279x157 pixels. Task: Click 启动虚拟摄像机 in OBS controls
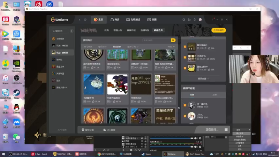(x=240, y=140)
